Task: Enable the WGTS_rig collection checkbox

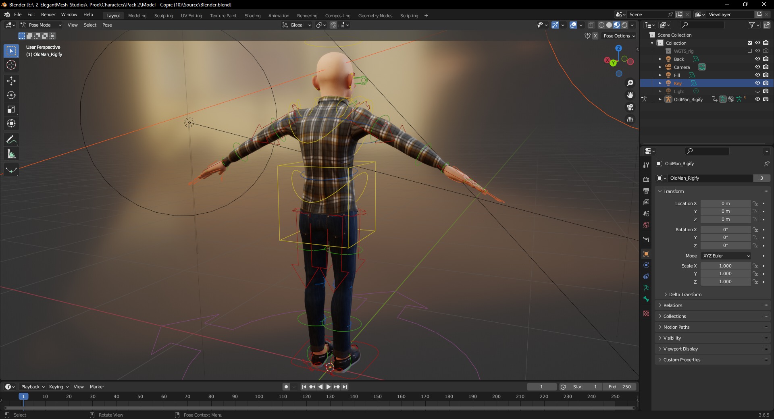Action: coord(750,51)
